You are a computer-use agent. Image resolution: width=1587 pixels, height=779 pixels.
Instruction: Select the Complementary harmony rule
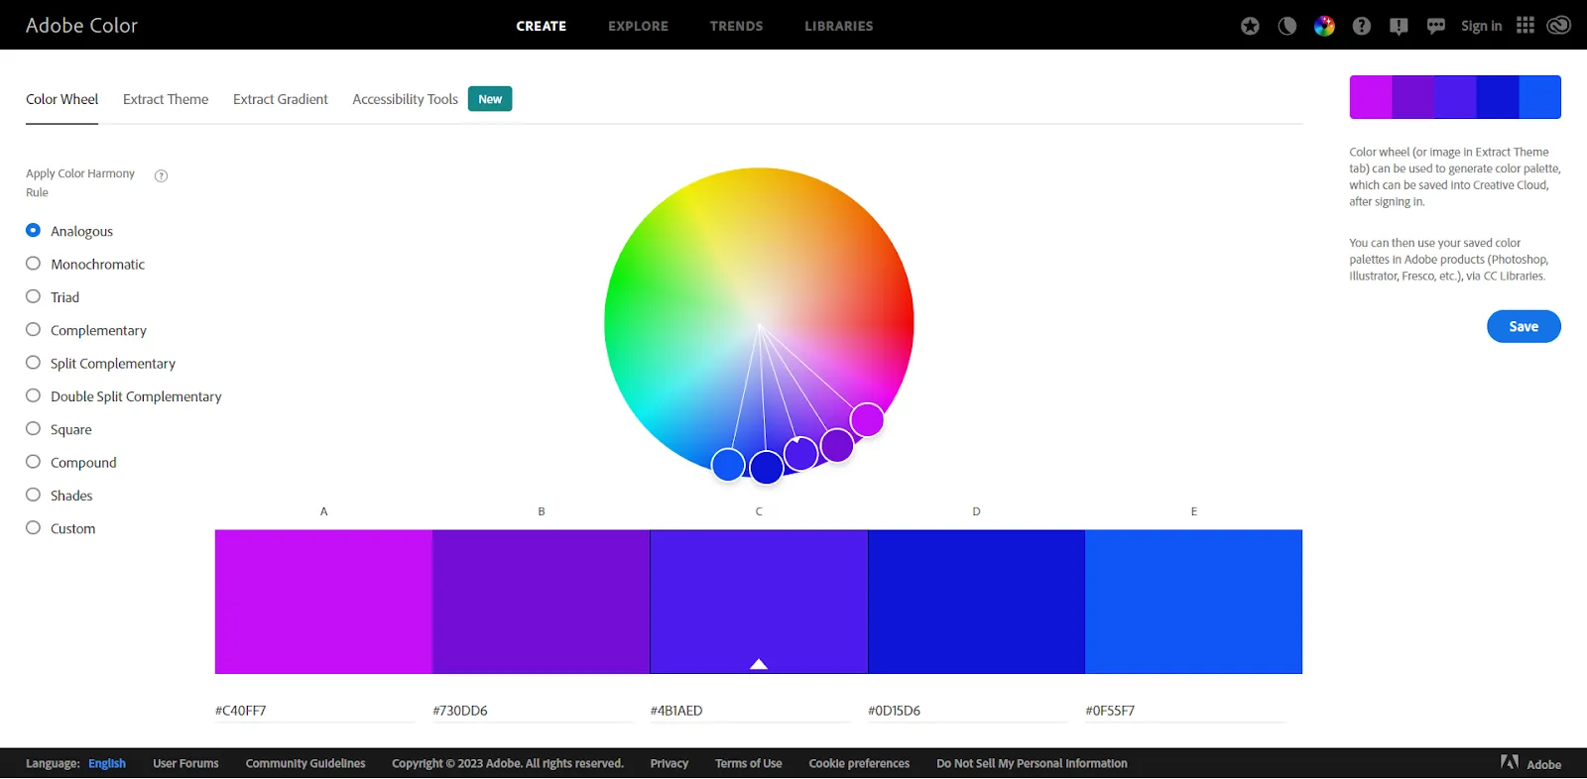point(86,330)
